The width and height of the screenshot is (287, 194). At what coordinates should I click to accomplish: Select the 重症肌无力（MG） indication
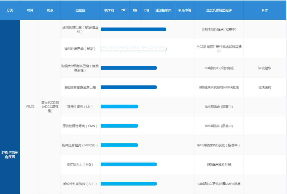pos(80,165)
